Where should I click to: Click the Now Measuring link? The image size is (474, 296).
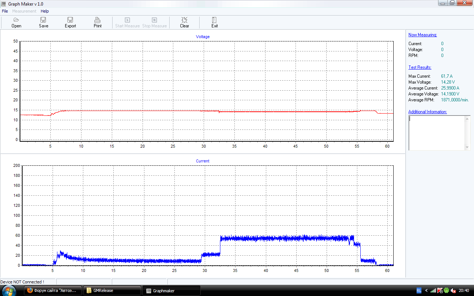pyautogui.click(x=423, y=35)
